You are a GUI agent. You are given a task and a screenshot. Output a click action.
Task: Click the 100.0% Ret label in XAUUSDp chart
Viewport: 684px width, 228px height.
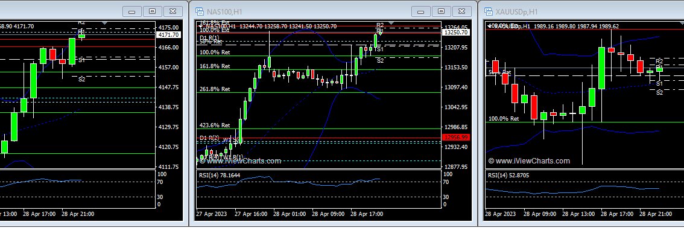click(x=504, y=119)
